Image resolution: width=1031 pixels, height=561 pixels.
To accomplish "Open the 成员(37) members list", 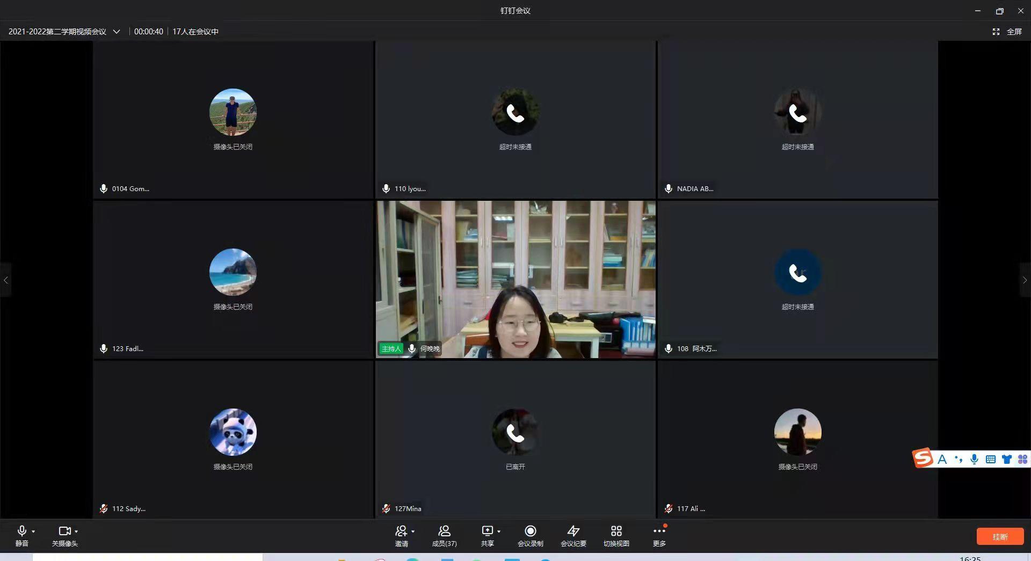I will click(444, 536).
